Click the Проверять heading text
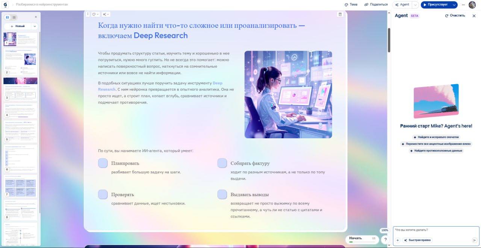 point(123,195)
